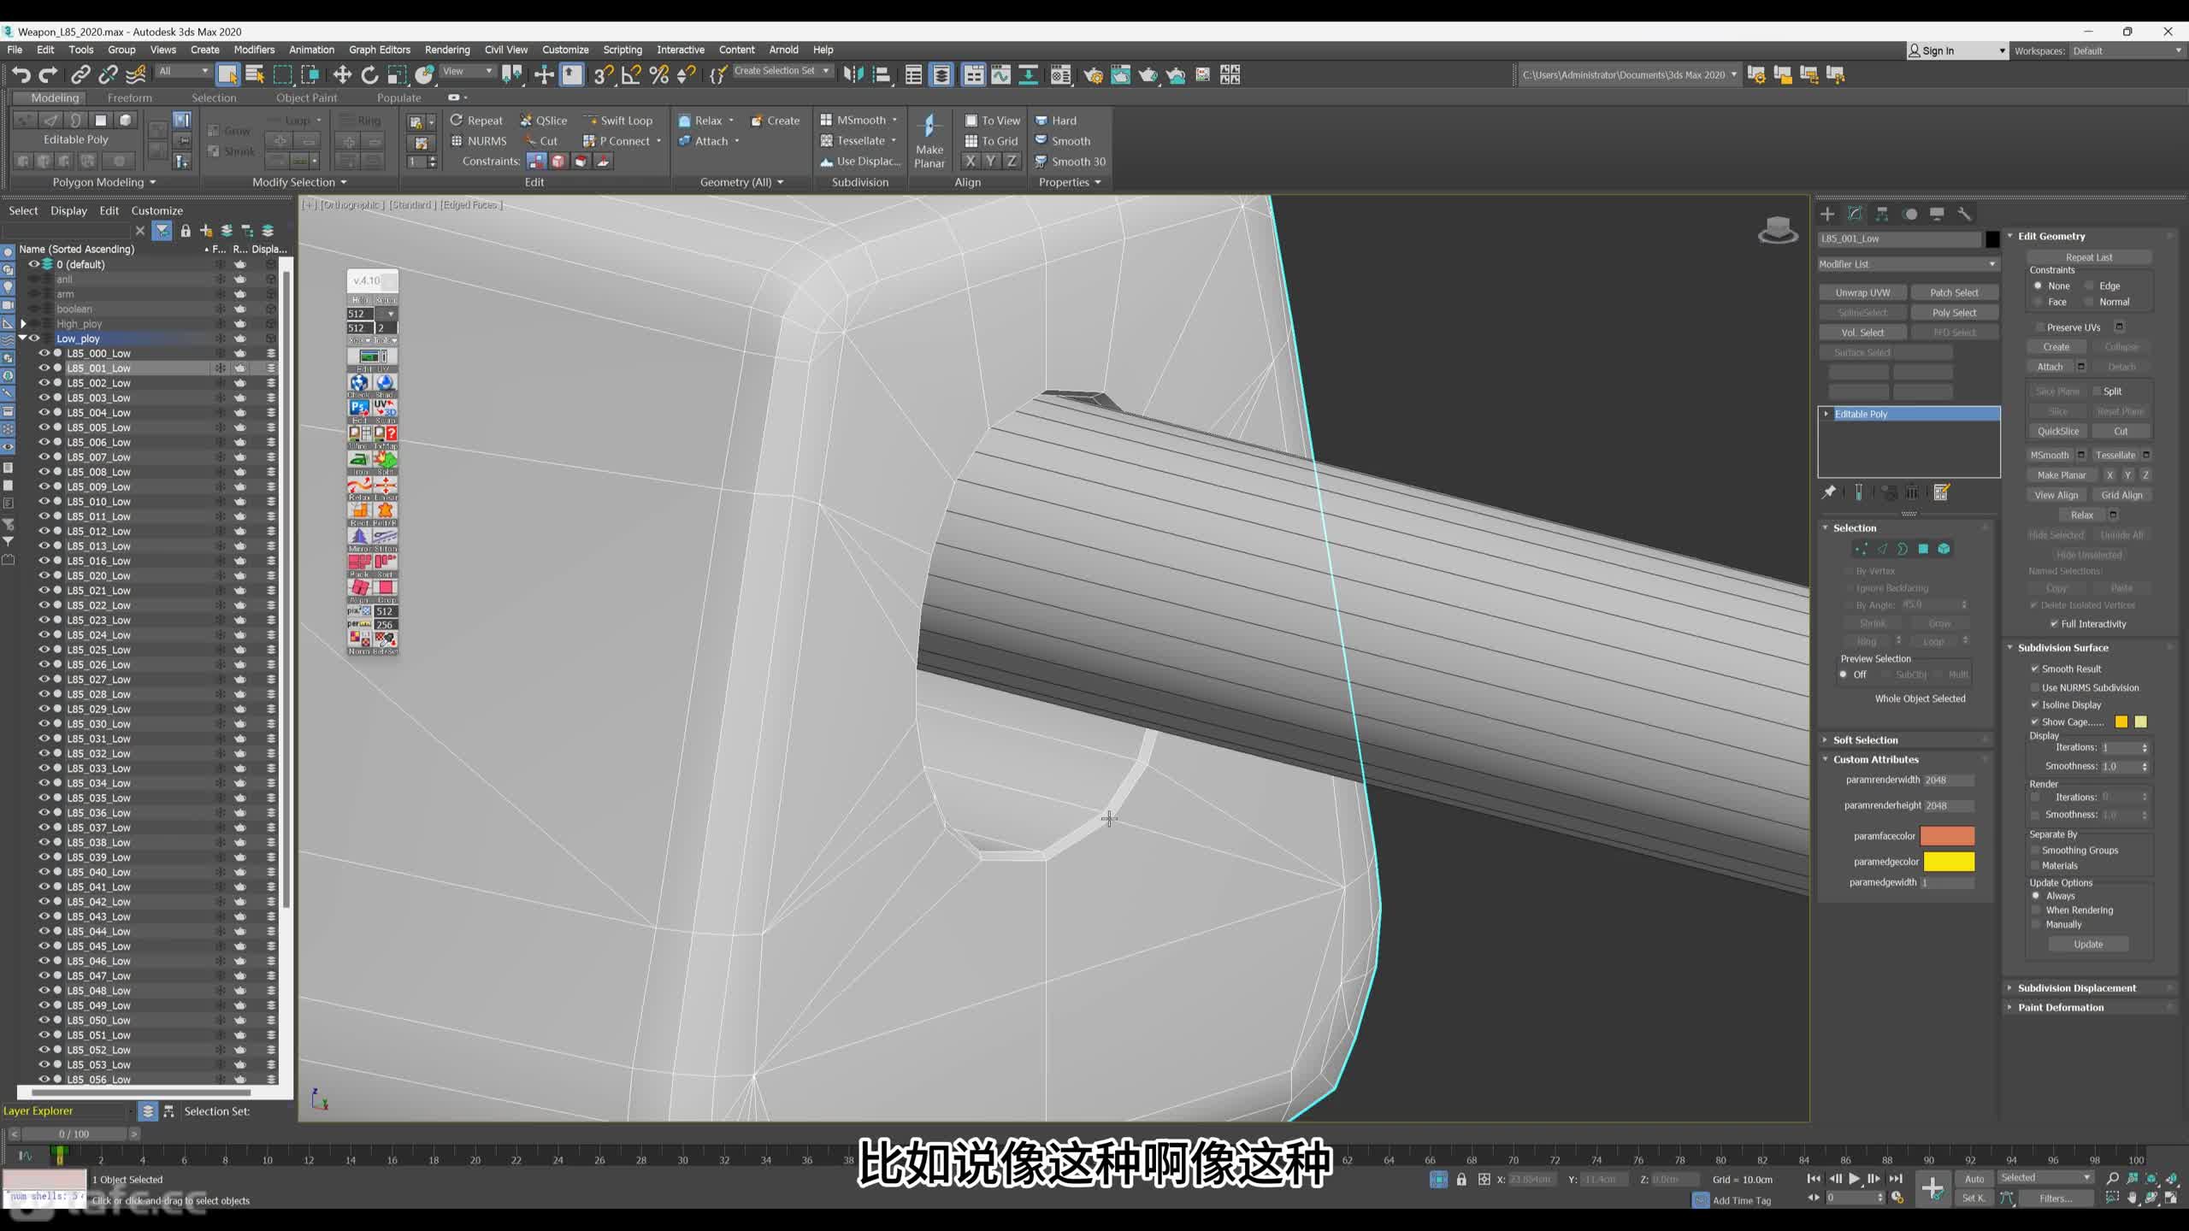The image size is (2189, 1231).
Task: Click the Zoom Extents navigation icon
Action: point(2151,1179)
